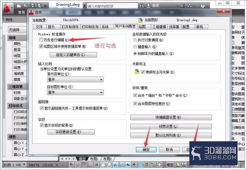This screenshot has height=170, width=247.
Task: Toggle Quick Properties status icon
Action: tap(147, 165)
